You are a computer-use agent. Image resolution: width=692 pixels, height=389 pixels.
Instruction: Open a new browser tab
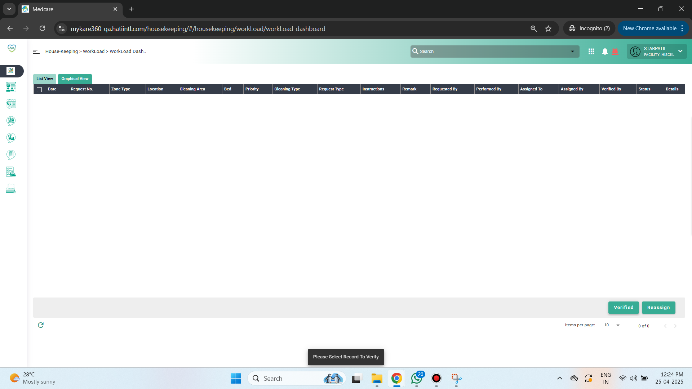click(132, 9)
